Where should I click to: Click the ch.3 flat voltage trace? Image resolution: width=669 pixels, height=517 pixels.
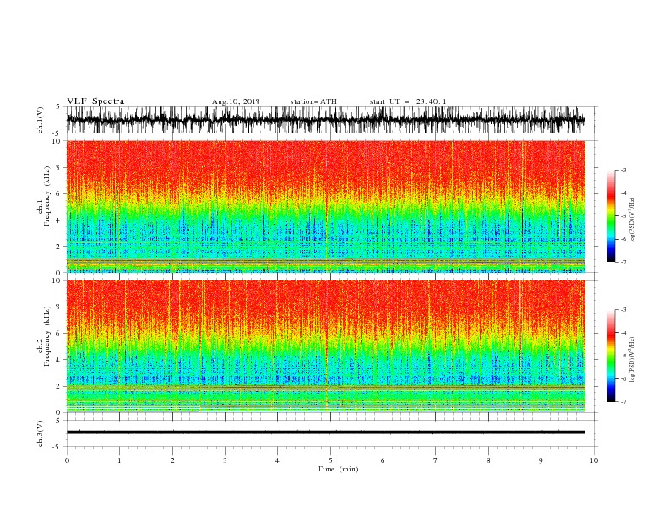[325, 433]
